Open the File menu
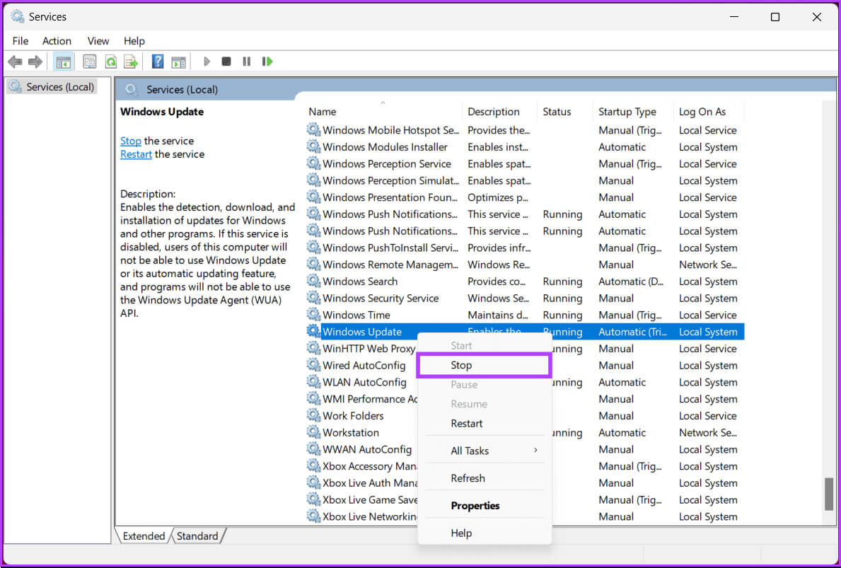 pyautogui.click(x=21, y=41)
